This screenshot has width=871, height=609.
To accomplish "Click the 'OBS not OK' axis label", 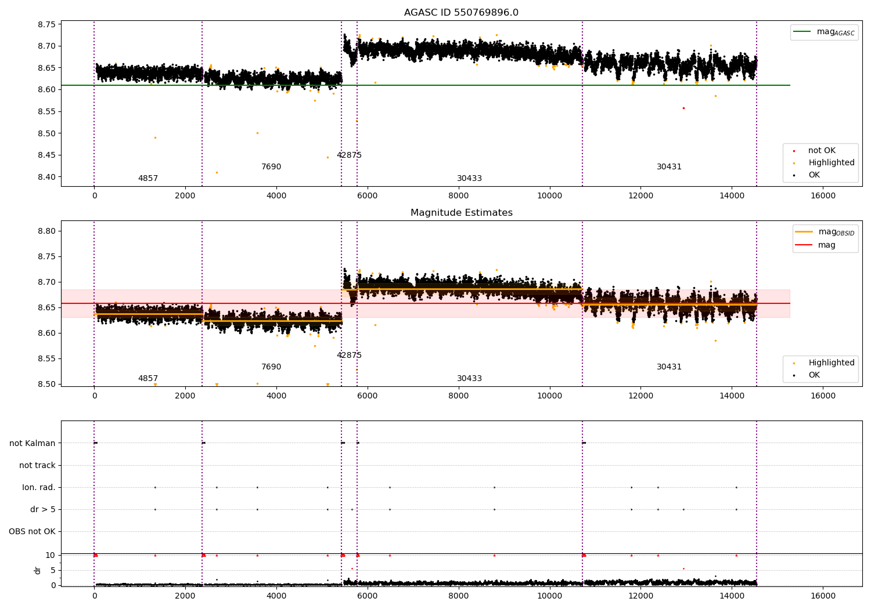I will tap(32, 531).
